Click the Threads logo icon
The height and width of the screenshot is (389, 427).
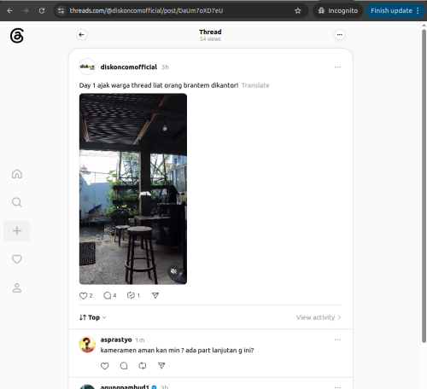17,36
